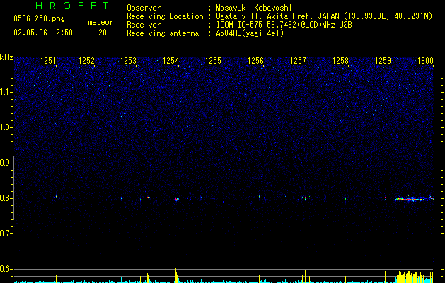Select the 1256 time marker
This screenshot has height=283, width=445.
255,61
